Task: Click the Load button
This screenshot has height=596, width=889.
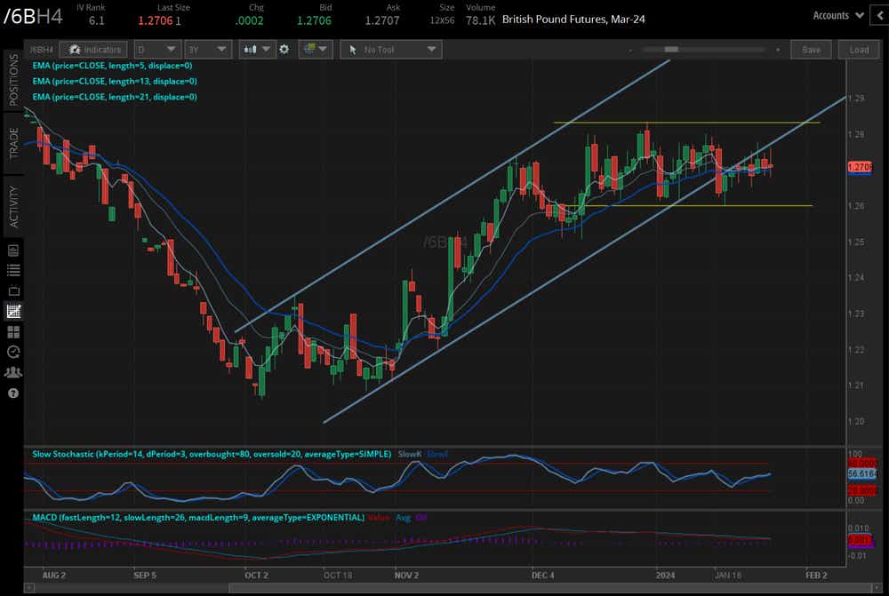Action: click(x=858, y=49)
